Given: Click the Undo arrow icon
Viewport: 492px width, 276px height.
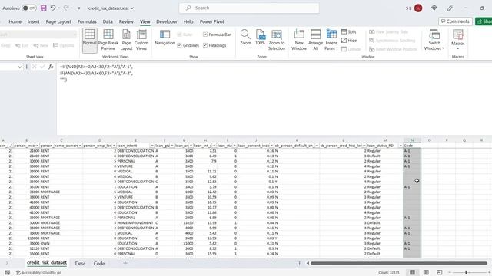Looking at the screenshot, I should click(x=53, y=8).
